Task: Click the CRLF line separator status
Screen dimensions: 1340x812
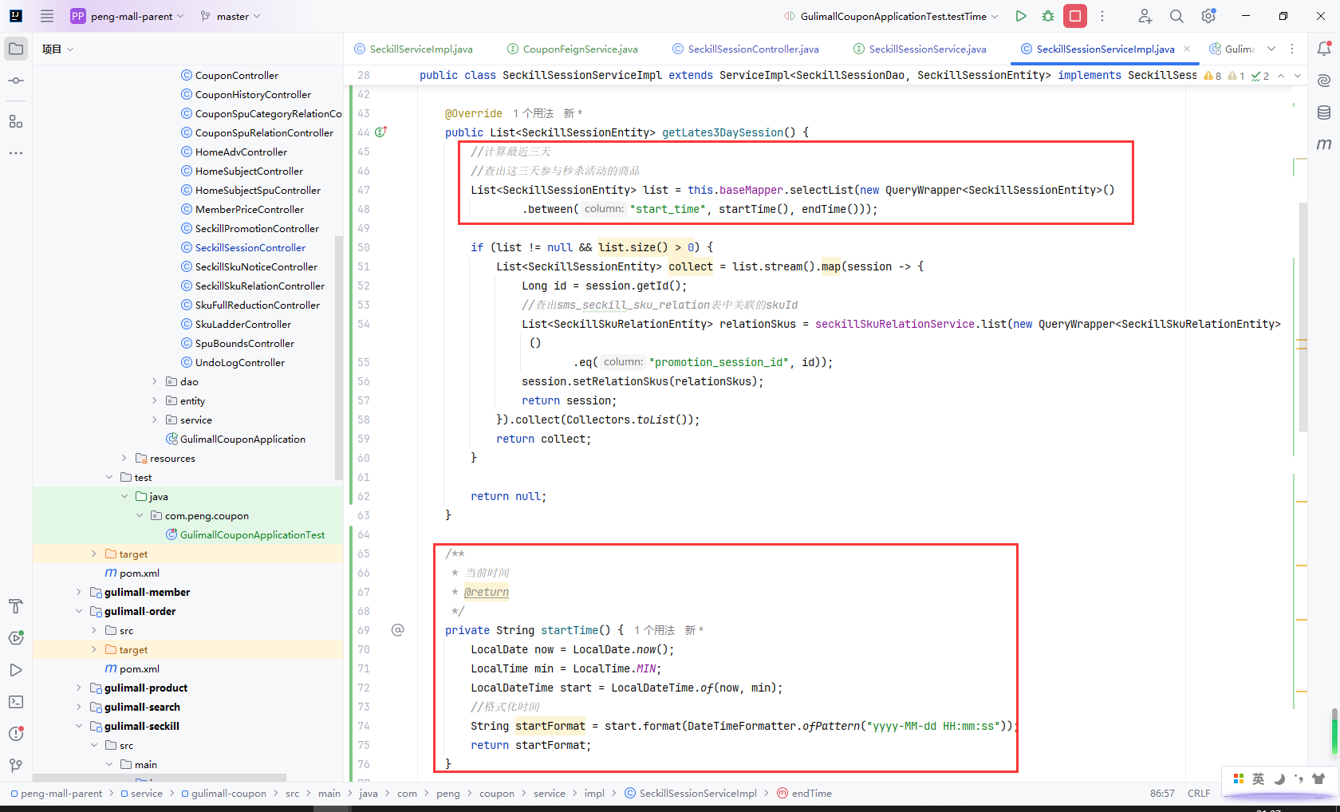Action: pyautogui.click(x=1199, y=794)
